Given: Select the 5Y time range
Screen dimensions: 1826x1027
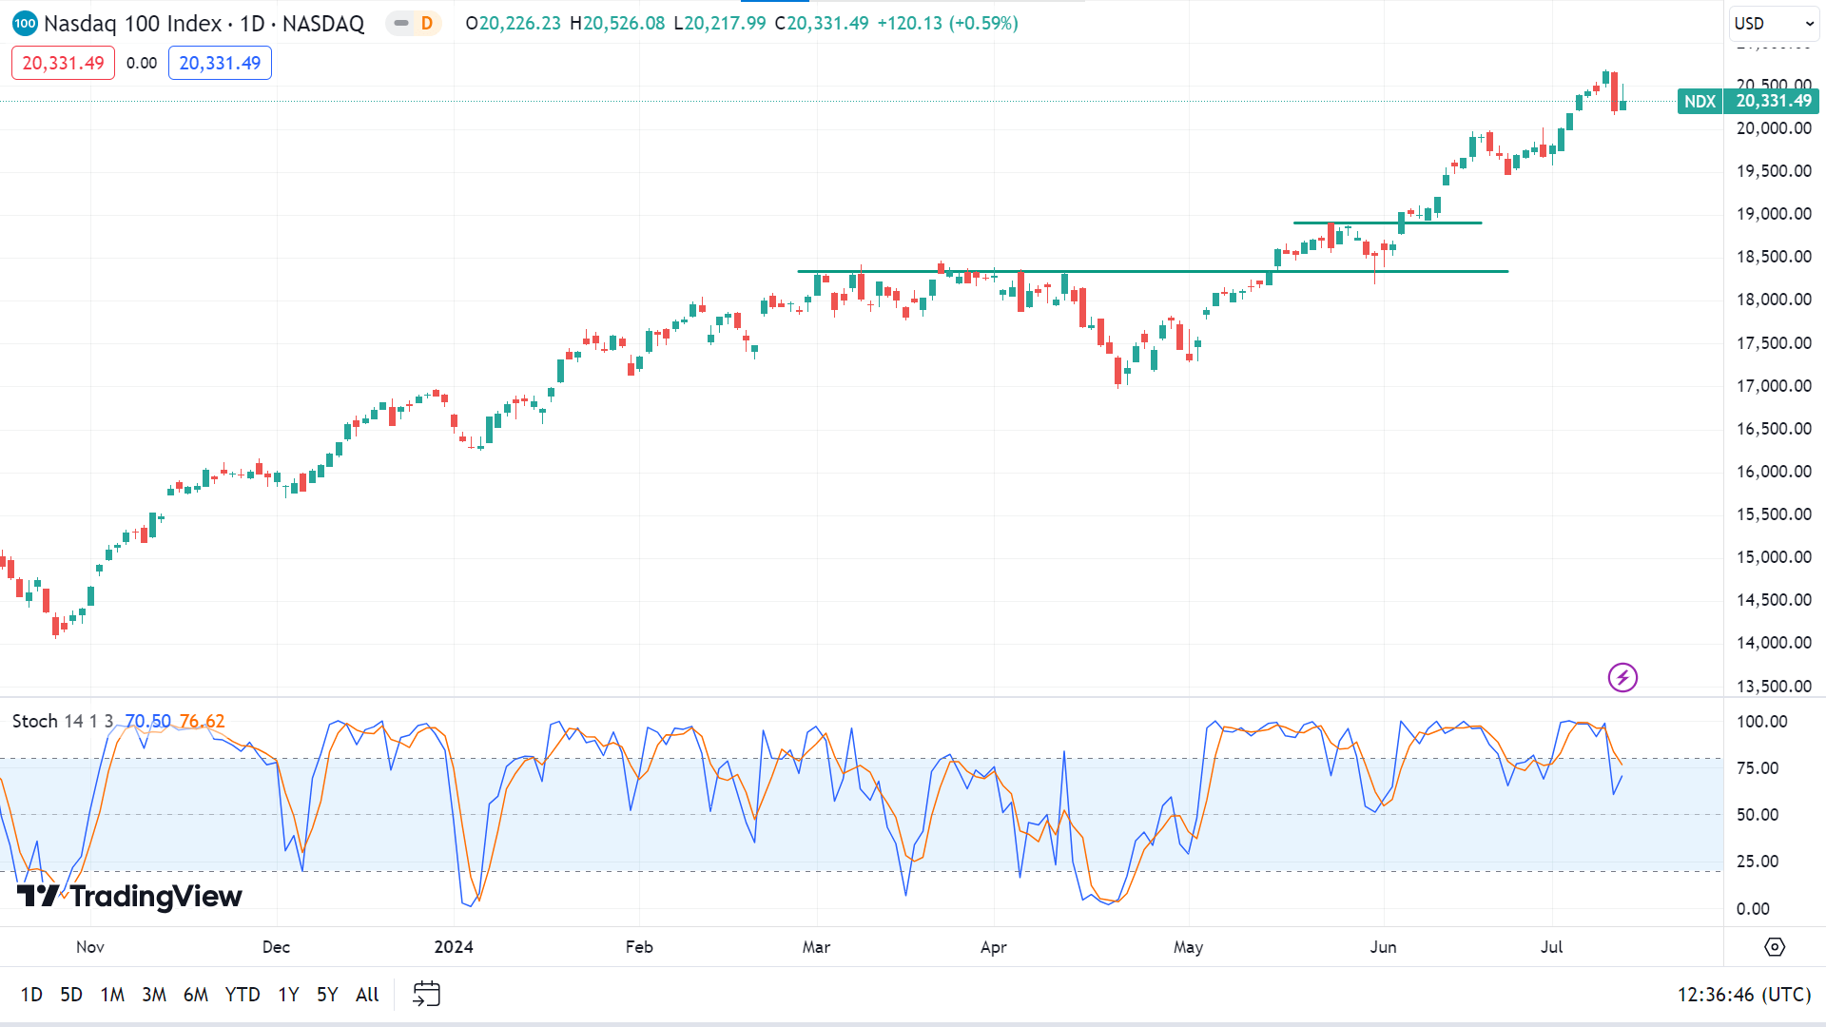Looking at the screenshot, I should coord(327,995).
